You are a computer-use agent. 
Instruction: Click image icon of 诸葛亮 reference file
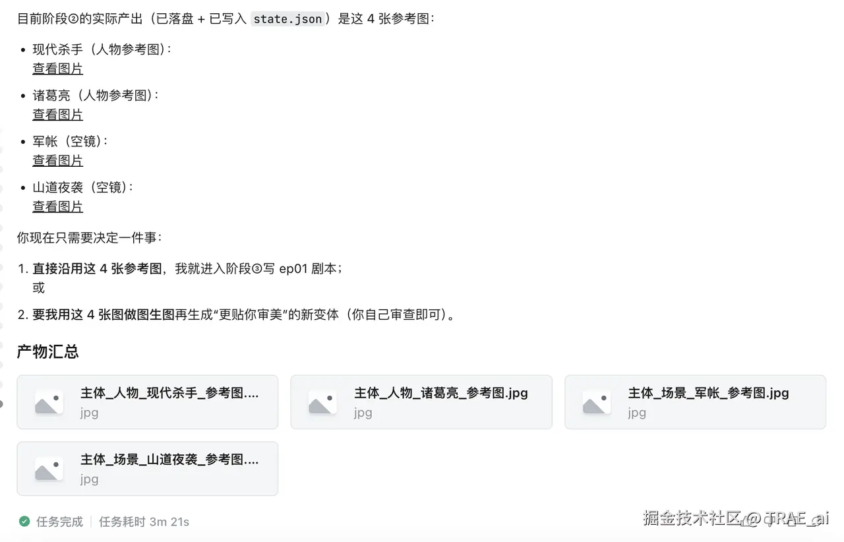pyautogui.click(x=323, y=402)
